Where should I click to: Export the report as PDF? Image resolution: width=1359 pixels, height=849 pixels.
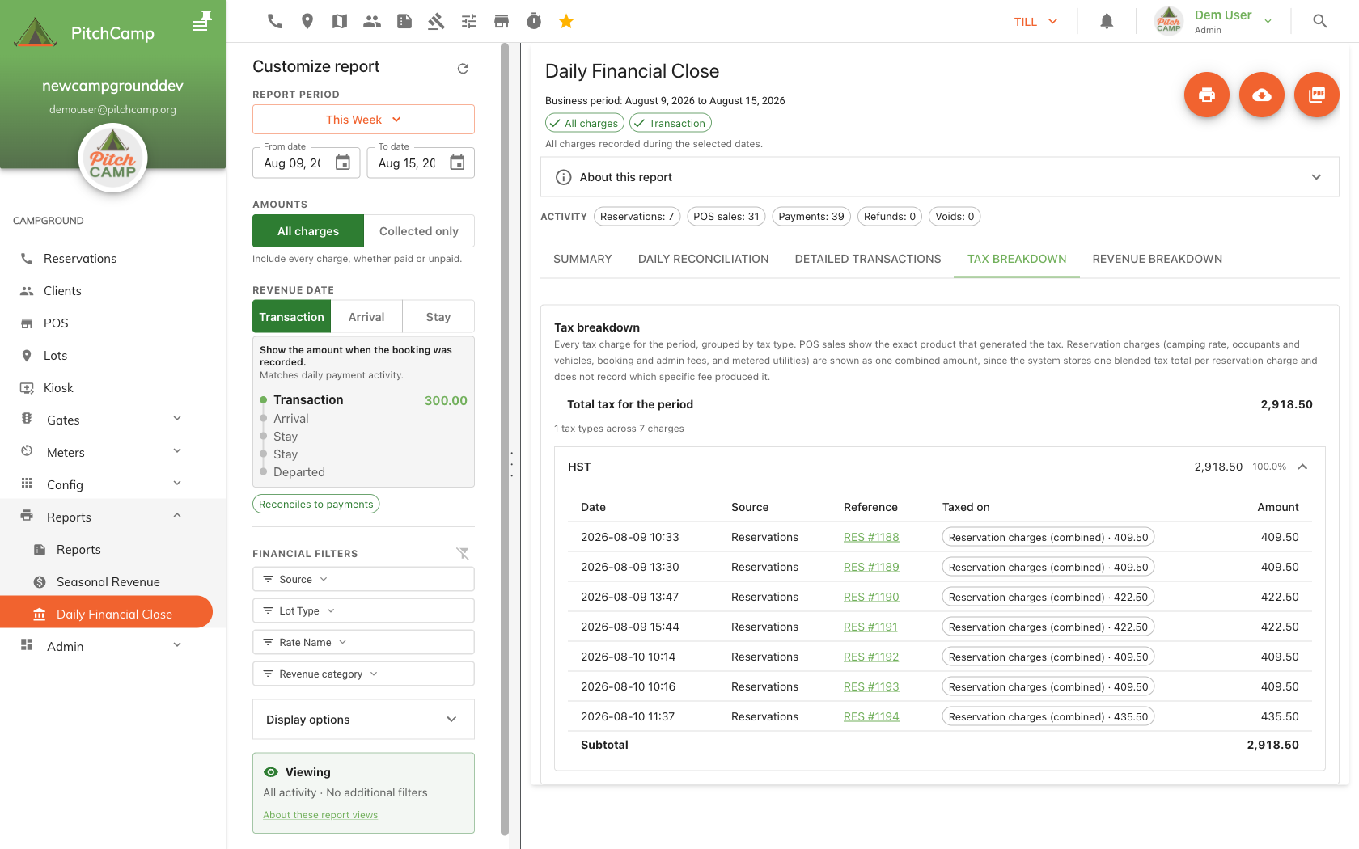1317,95
